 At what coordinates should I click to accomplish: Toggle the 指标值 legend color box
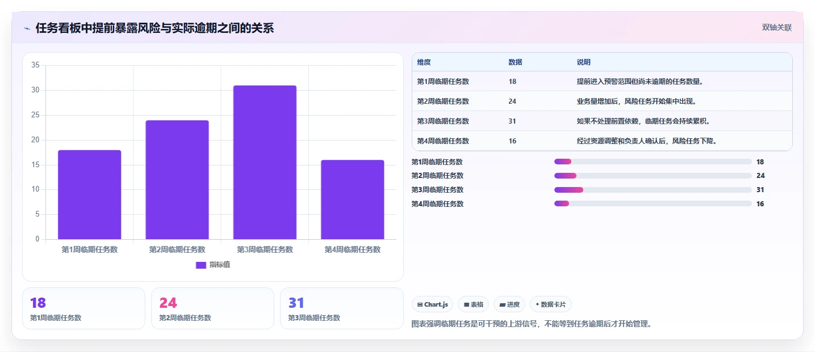(201, 265)
